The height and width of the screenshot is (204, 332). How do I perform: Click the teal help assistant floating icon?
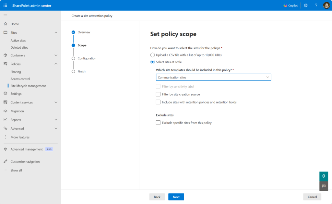[x=324, y=176]
